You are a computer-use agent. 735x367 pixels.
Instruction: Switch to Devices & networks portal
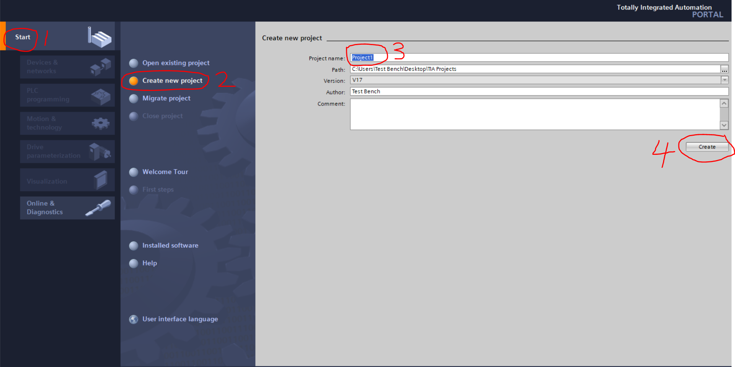pyautogui.click(x=67, y=67)
